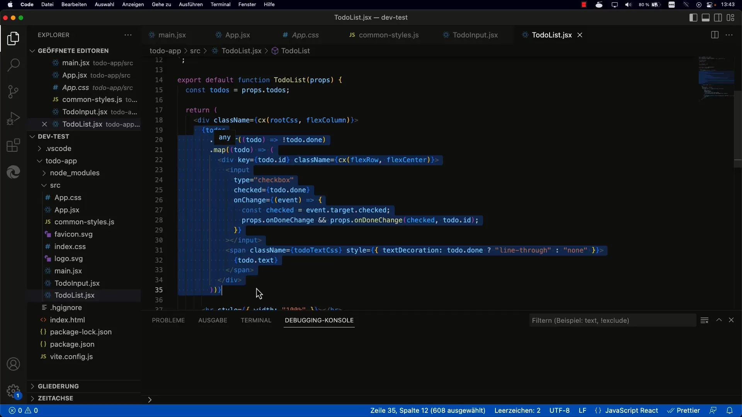Open the Ausführen menu

click(x=191, y=5)
